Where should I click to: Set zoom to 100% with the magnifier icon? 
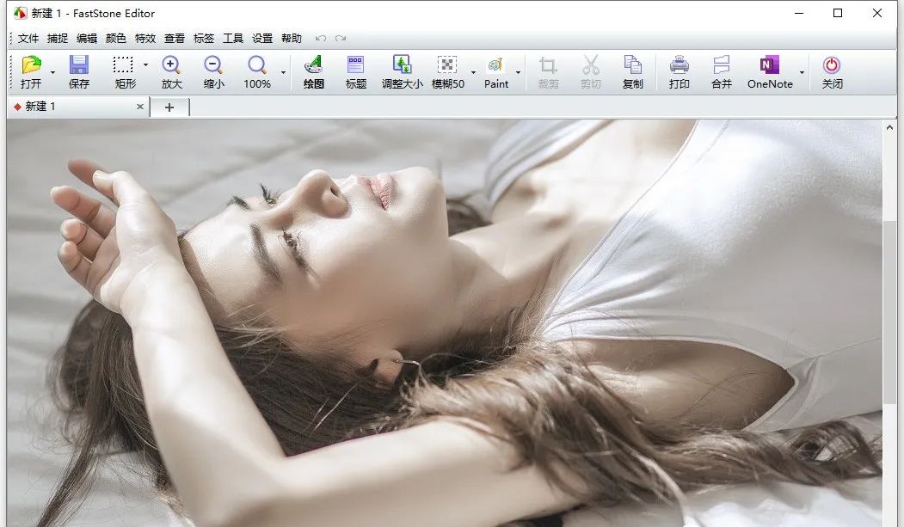257,72
